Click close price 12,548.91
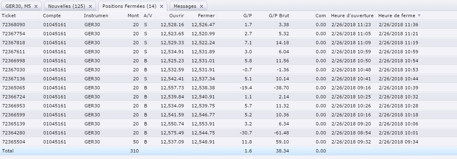Image resolution: width=457 pixels, height=159 pixels. tap(203, 142)
